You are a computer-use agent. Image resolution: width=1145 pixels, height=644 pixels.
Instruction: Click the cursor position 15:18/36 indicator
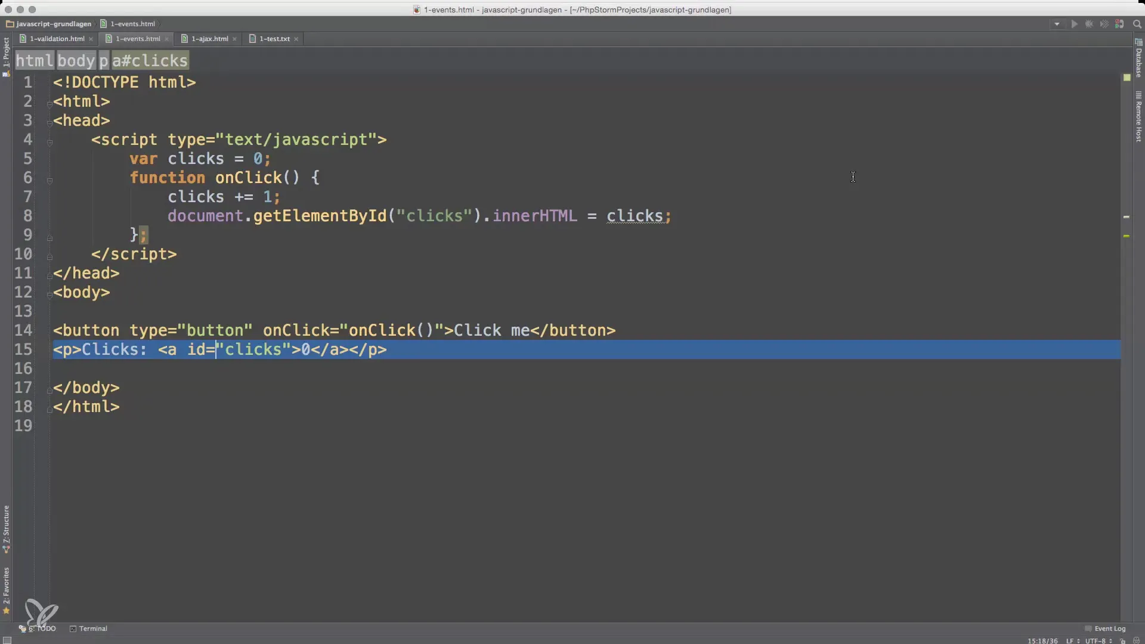point(1042,641)
